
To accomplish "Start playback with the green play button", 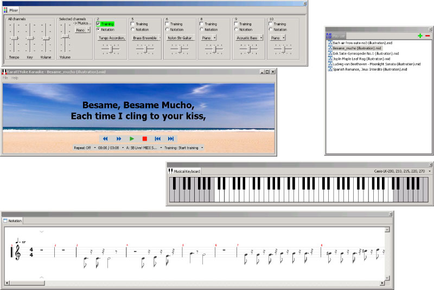I will (x=132, y=139).
